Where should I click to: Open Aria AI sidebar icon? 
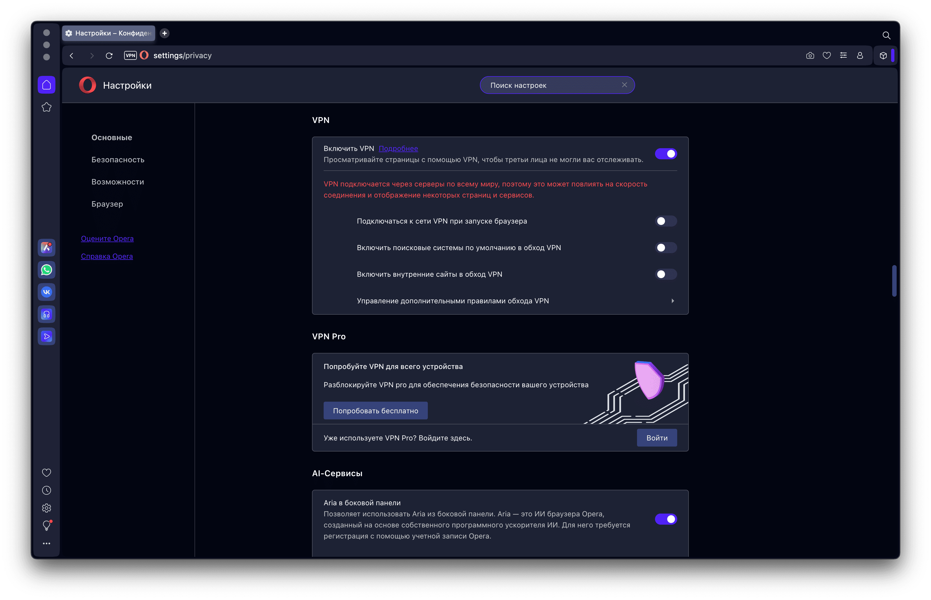46,247
